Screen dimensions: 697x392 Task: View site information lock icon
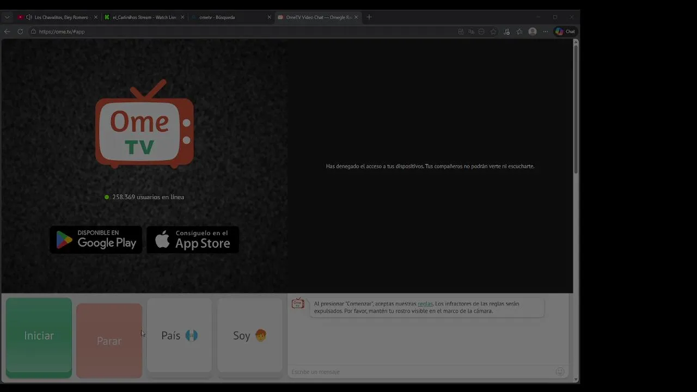point(33,32)
